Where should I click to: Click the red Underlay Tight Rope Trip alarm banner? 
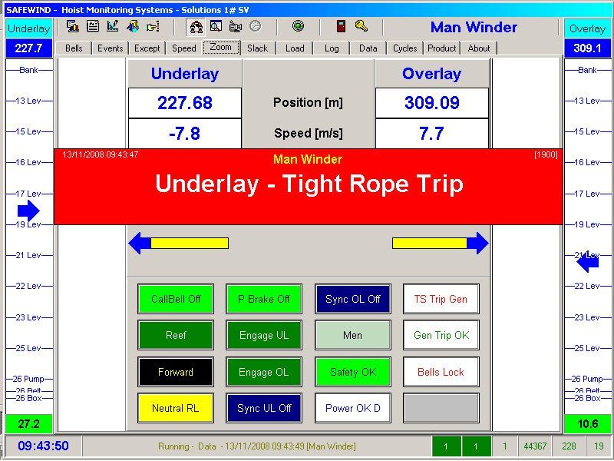(x=309, y=187)
